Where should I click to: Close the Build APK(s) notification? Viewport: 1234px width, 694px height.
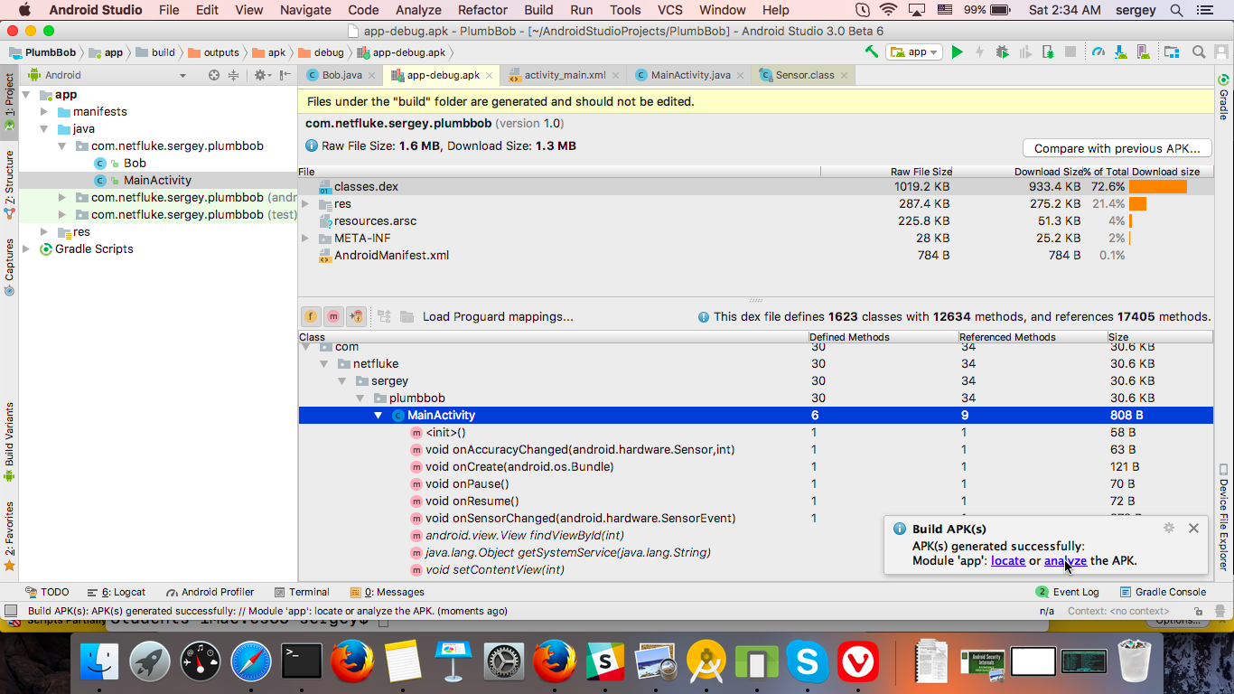click(1193, 528)
